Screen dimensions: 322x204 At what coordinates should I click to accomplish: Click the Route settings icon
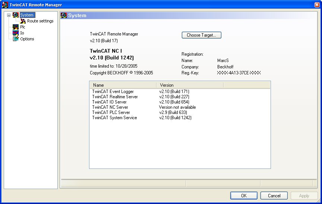(x=23, y=21)
